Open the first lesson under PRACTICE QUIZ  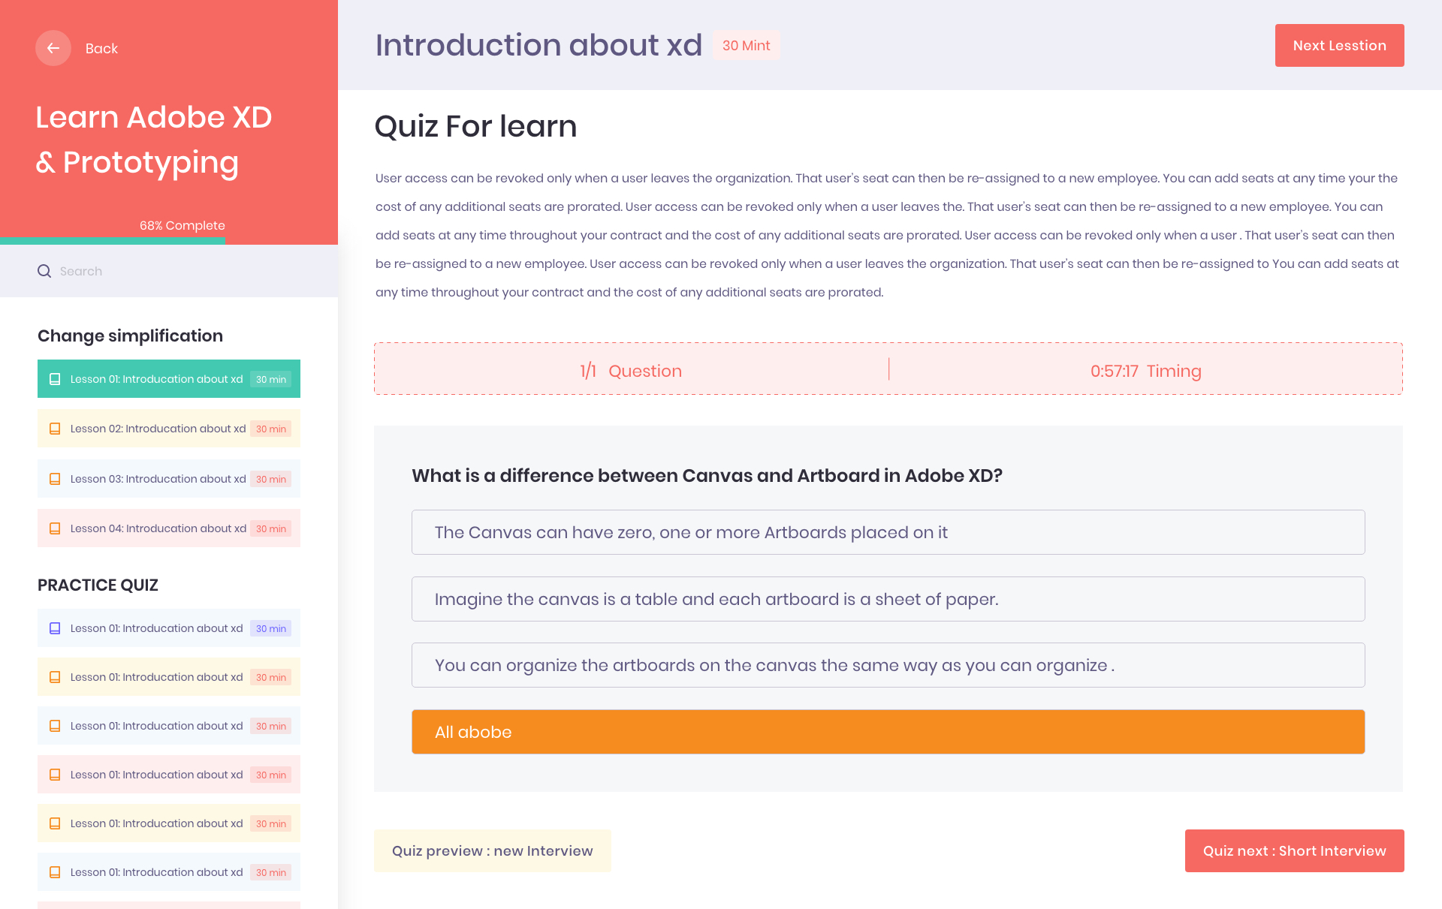(169, 628)
